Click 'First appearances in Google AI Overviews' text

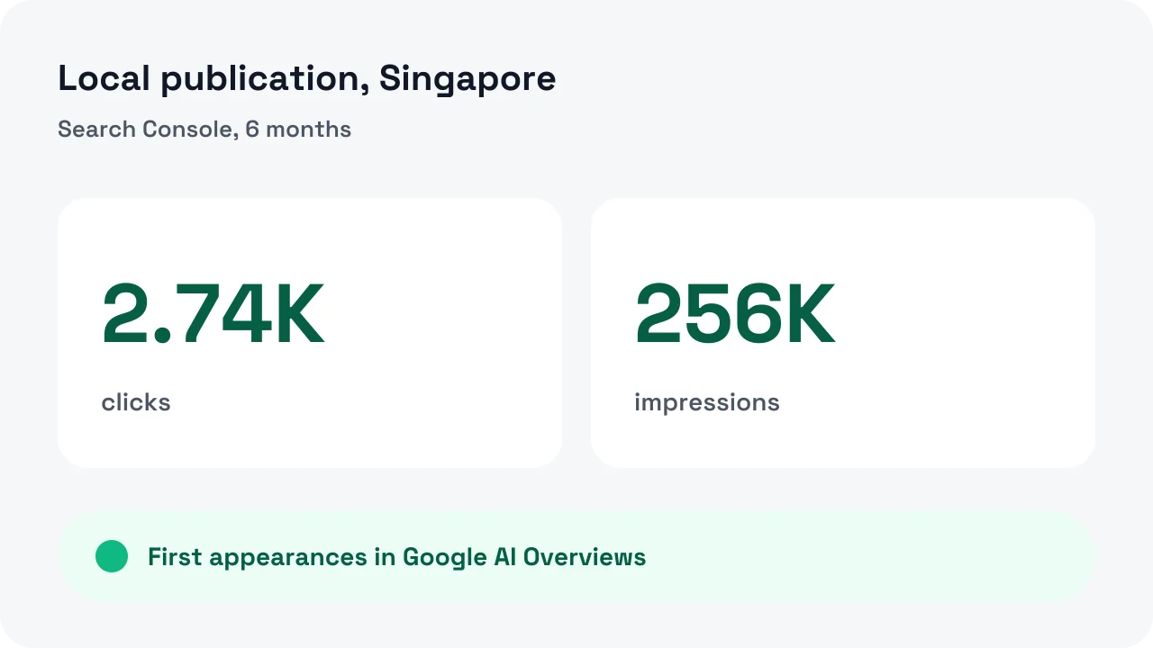pos(397,557)
